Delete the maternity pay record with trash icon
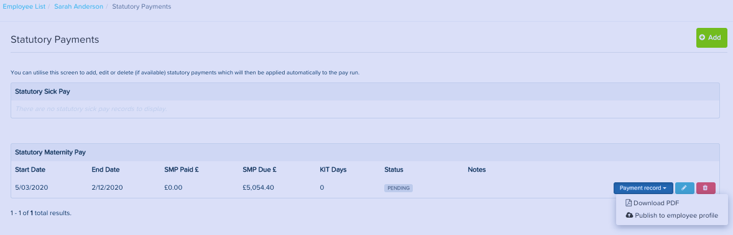The width and height of the screenshot is (733, 235). 706,188
